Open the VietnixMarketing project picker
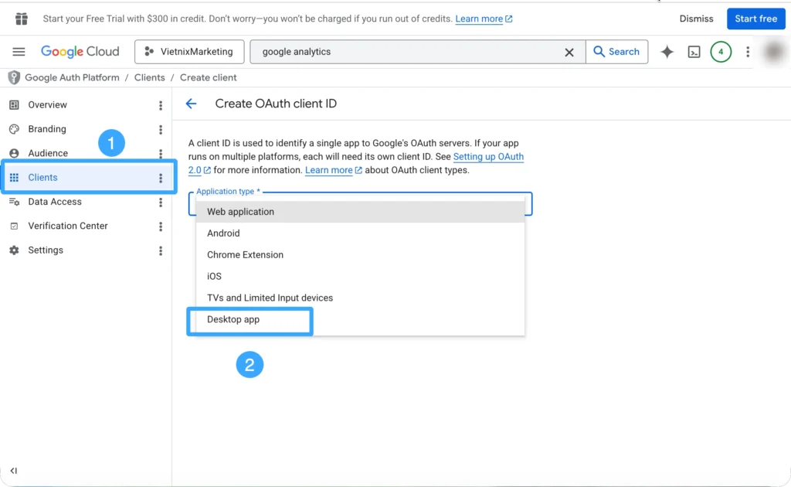 click(x=189, y=52)
